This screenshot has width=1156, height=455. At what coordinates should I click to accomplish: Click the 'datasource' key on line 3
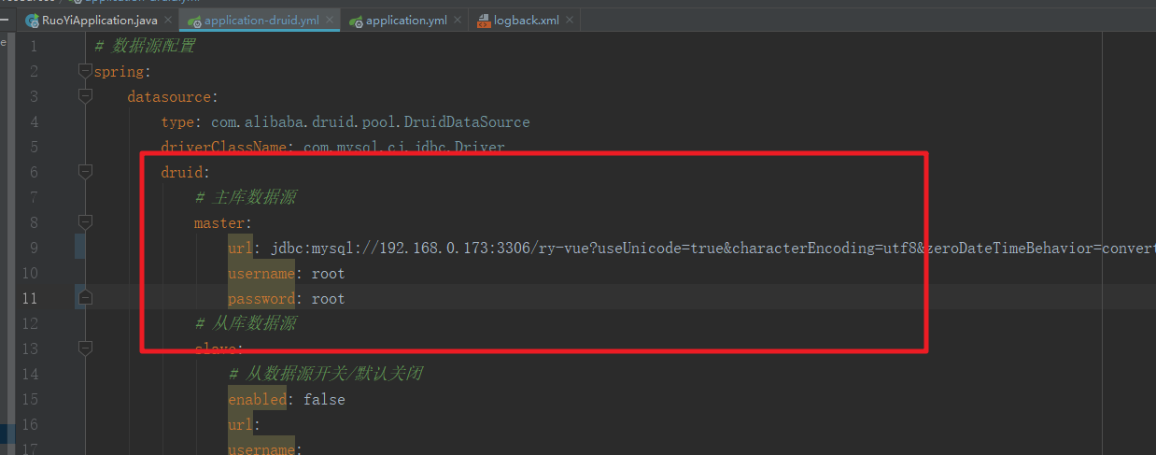tap(170, 96)
